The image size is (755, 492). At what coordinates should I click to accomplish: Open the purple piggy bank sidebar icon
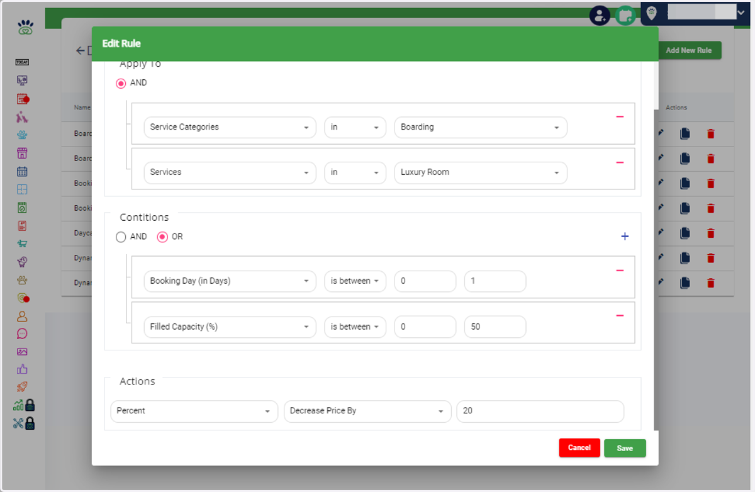coord(22,262)
